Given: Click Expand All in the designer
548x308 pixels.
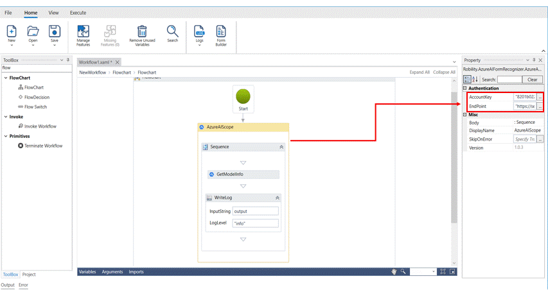Looking at the screenshot, I should [x=420, y=73].
